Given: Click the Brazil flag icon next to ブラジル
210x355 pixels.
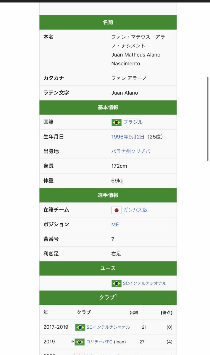Looking at the screenshot, I should coord(117,122).
